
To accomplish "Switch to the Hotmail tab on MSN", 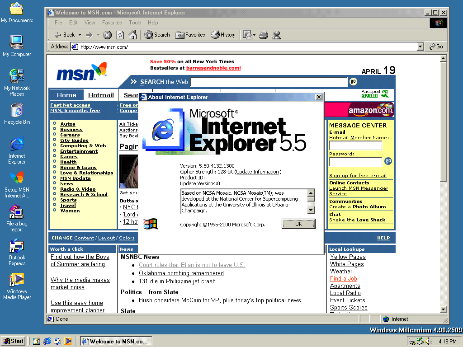I will (101, 95).
